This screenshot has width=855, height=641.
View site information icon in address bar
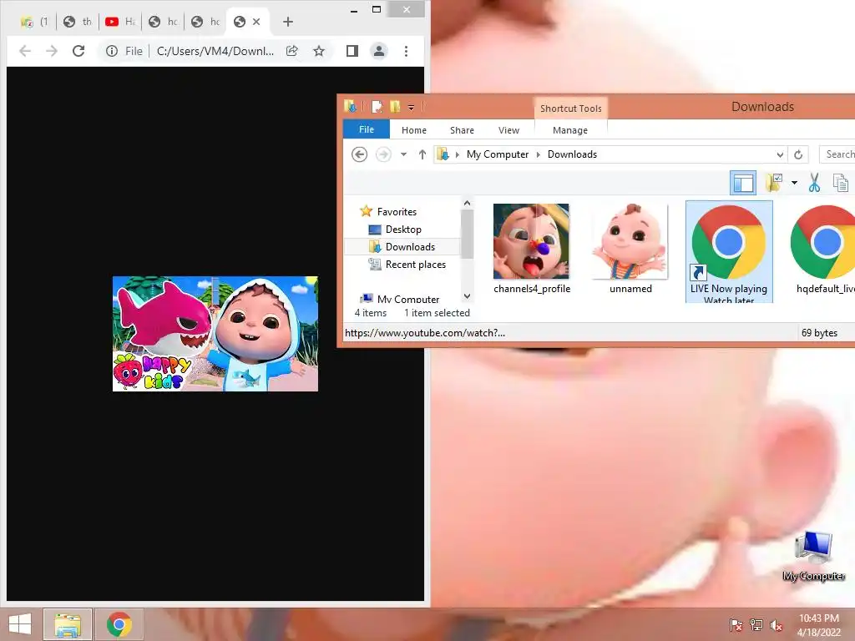coord(112,51)
